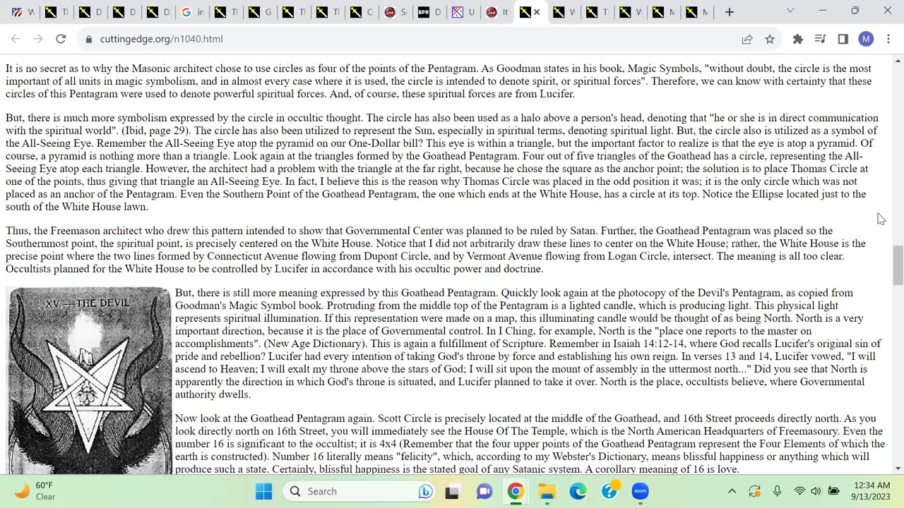Close the active tab
This screenshot has width=904, height=508.
(x=537, y=12)
